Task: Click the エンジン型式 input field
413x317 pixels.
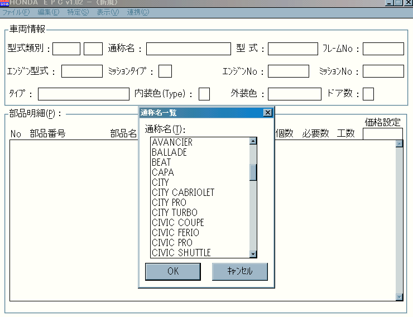Action: pos(82,71)
